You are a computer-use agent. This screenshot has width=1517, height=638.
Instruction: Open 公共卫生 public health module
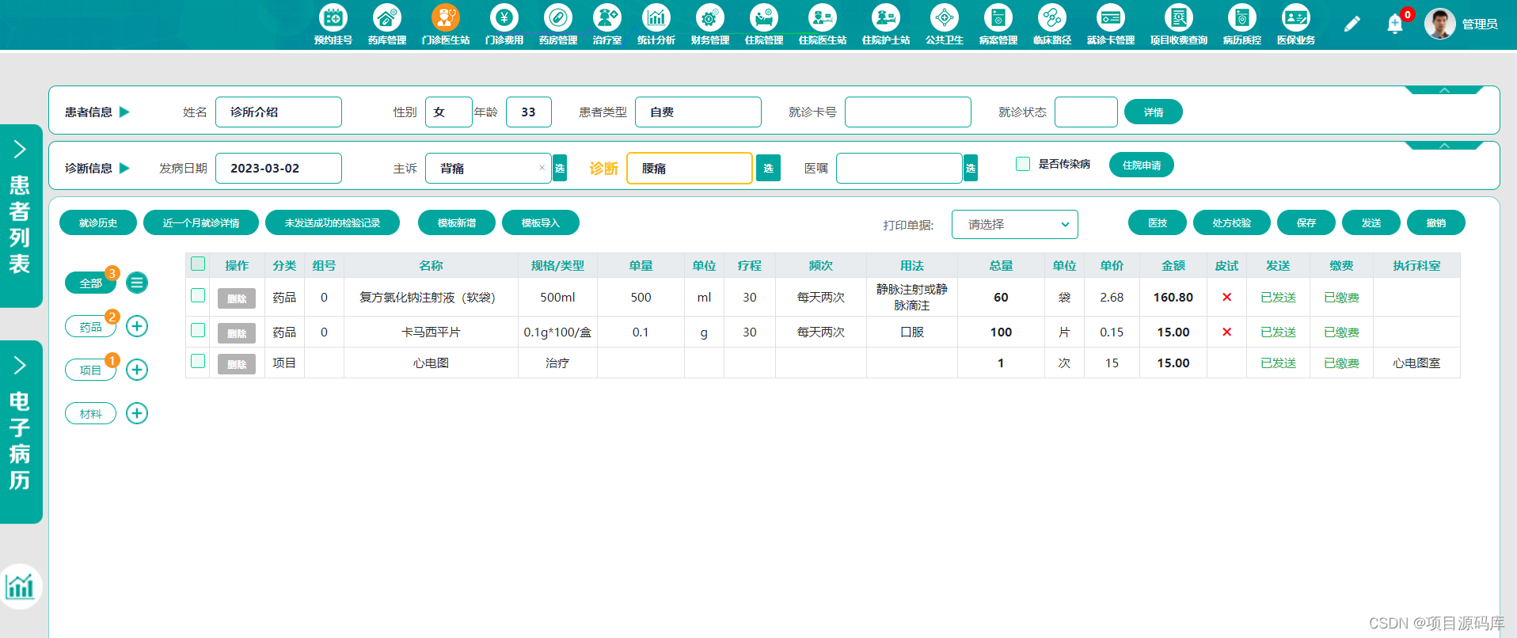pos(945,25)
